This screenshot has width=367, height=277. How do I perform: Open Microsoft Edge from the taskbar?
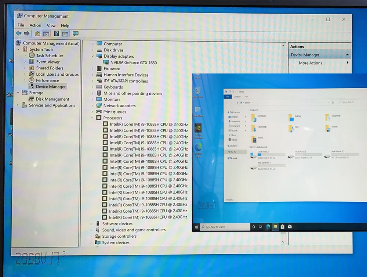(268, 227)
